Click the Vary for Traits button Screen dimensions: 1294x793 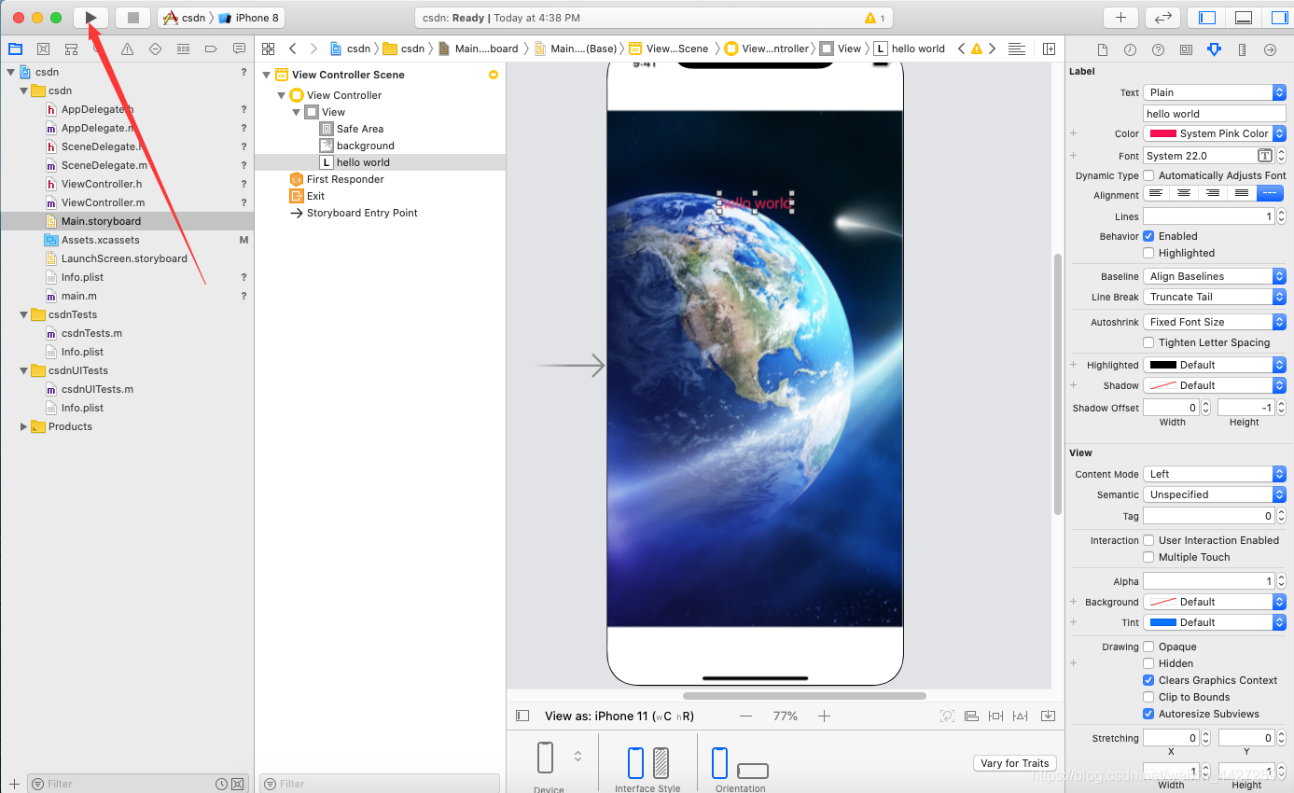[1015, 763]
